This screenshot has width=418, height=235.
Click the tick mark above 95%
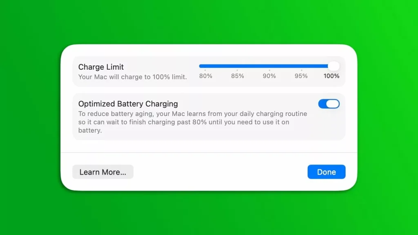[x=302, y=70]
